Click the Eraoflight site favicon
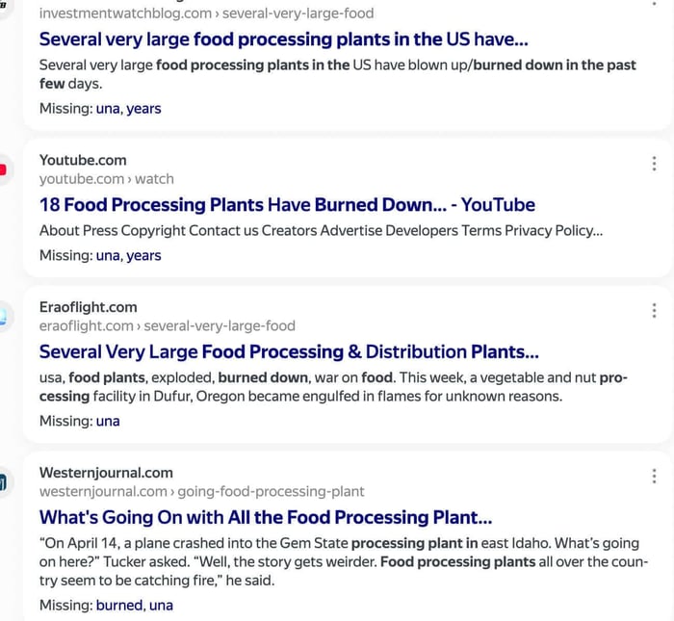 (3, 316)
